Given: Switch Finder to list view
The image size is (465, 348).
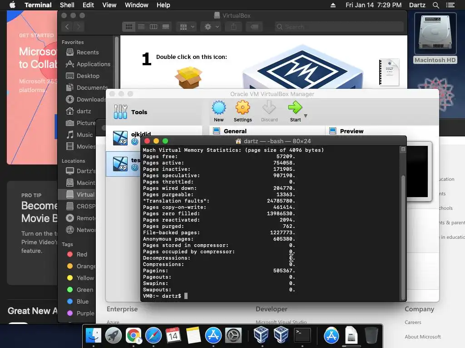Looking at the screenshot, I should pos(141,27).
